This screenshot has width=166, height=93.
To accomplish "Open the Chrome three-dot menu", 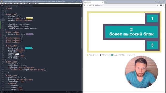I will pyautogui.click(x=164, y=5).
